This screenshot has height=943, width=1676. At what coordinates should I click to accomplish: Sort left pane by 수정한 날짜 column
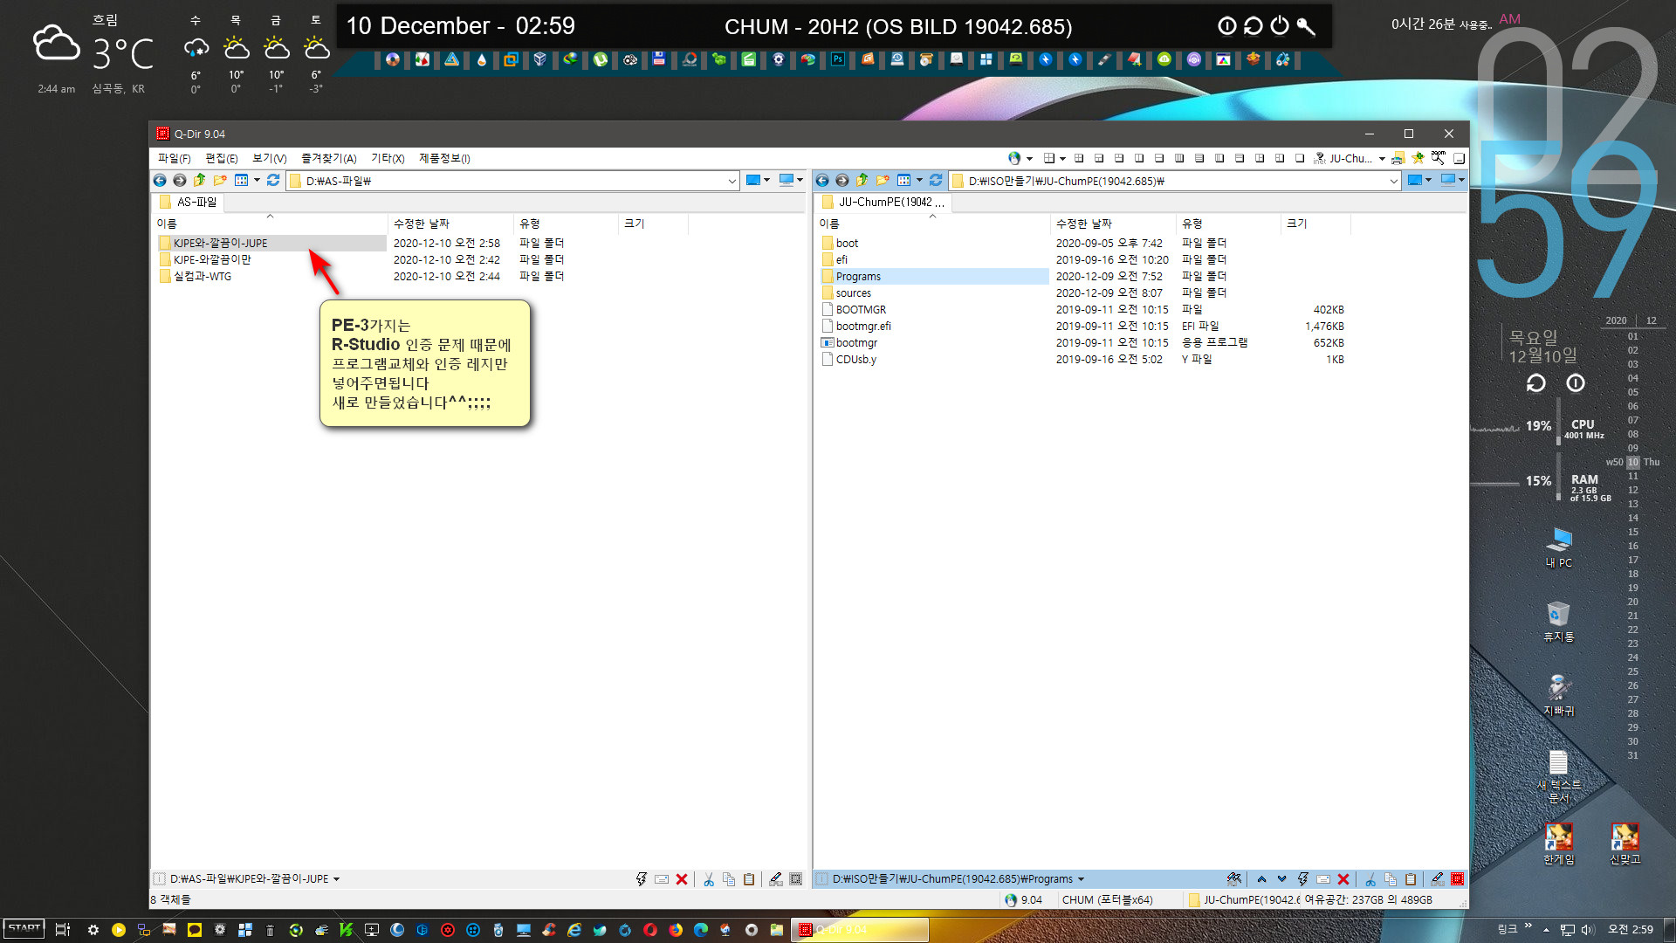tap(450, 224)
